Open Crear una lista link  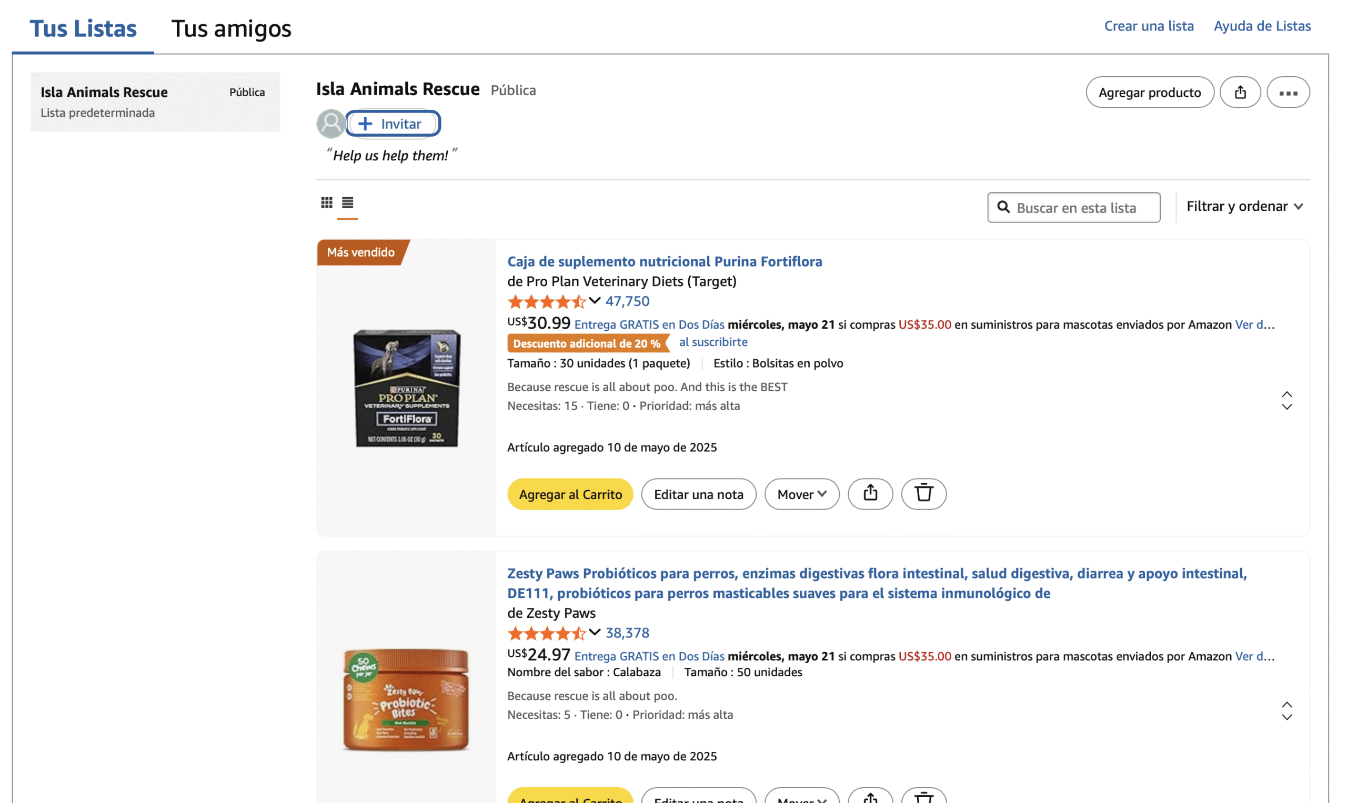click(x=1148, y=26)
